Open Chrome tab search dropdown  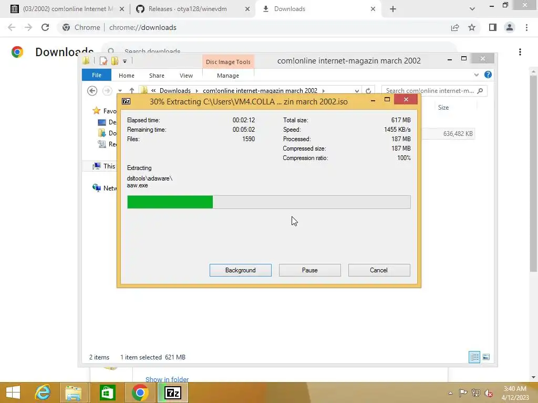coord(472,9)
